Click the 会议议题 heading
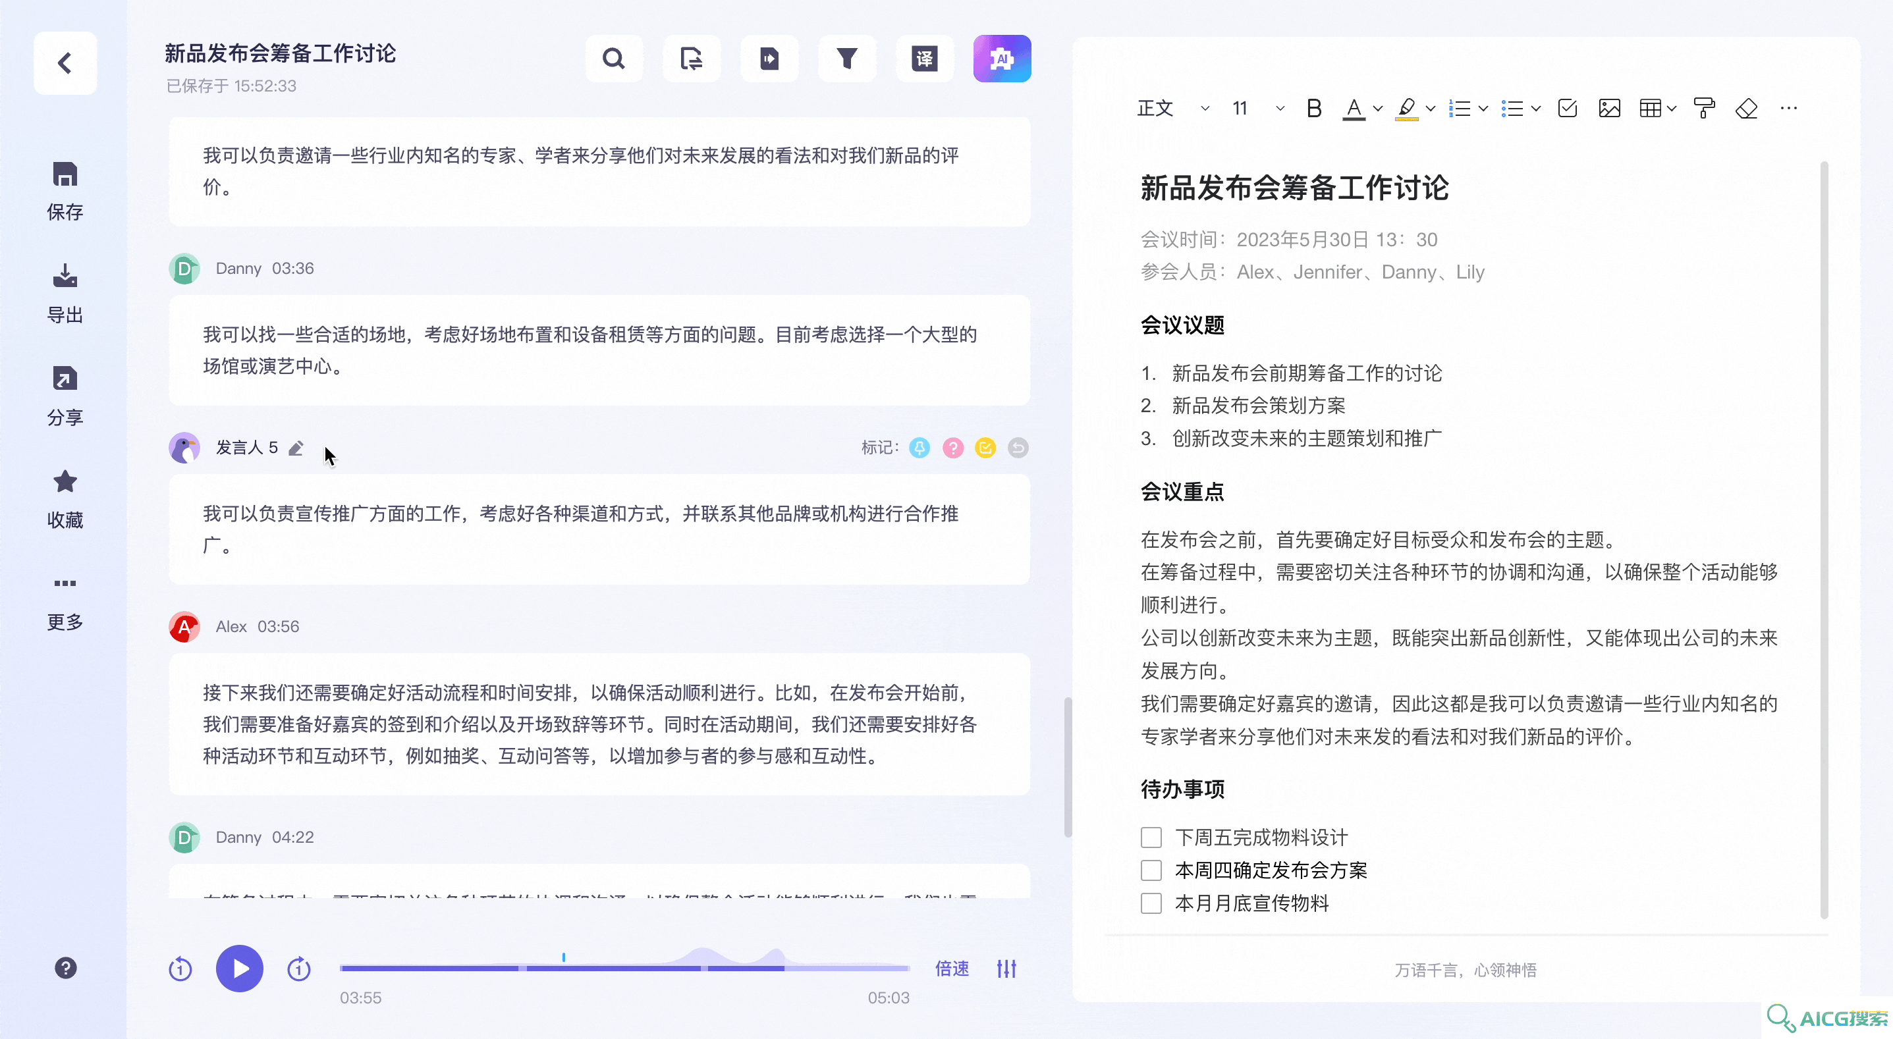Viewport: 1893px width, 1039px height. pos(1182,325)
